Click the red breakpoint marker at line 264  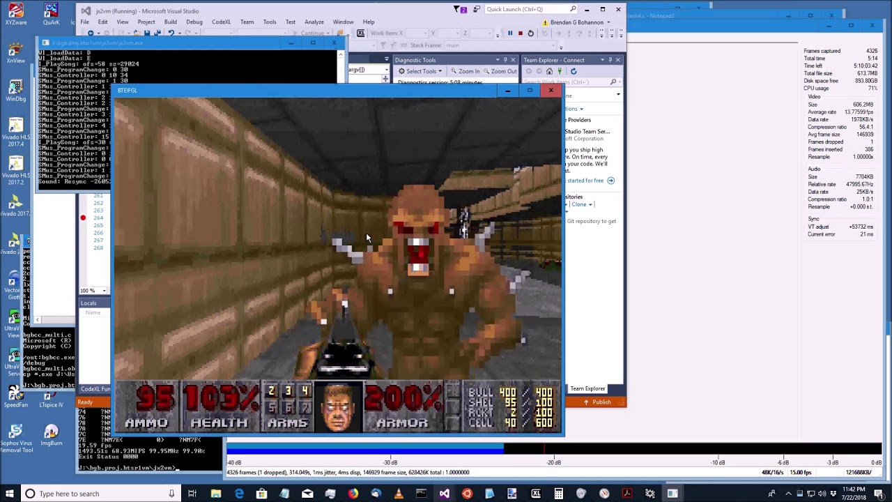pos(83,218)
